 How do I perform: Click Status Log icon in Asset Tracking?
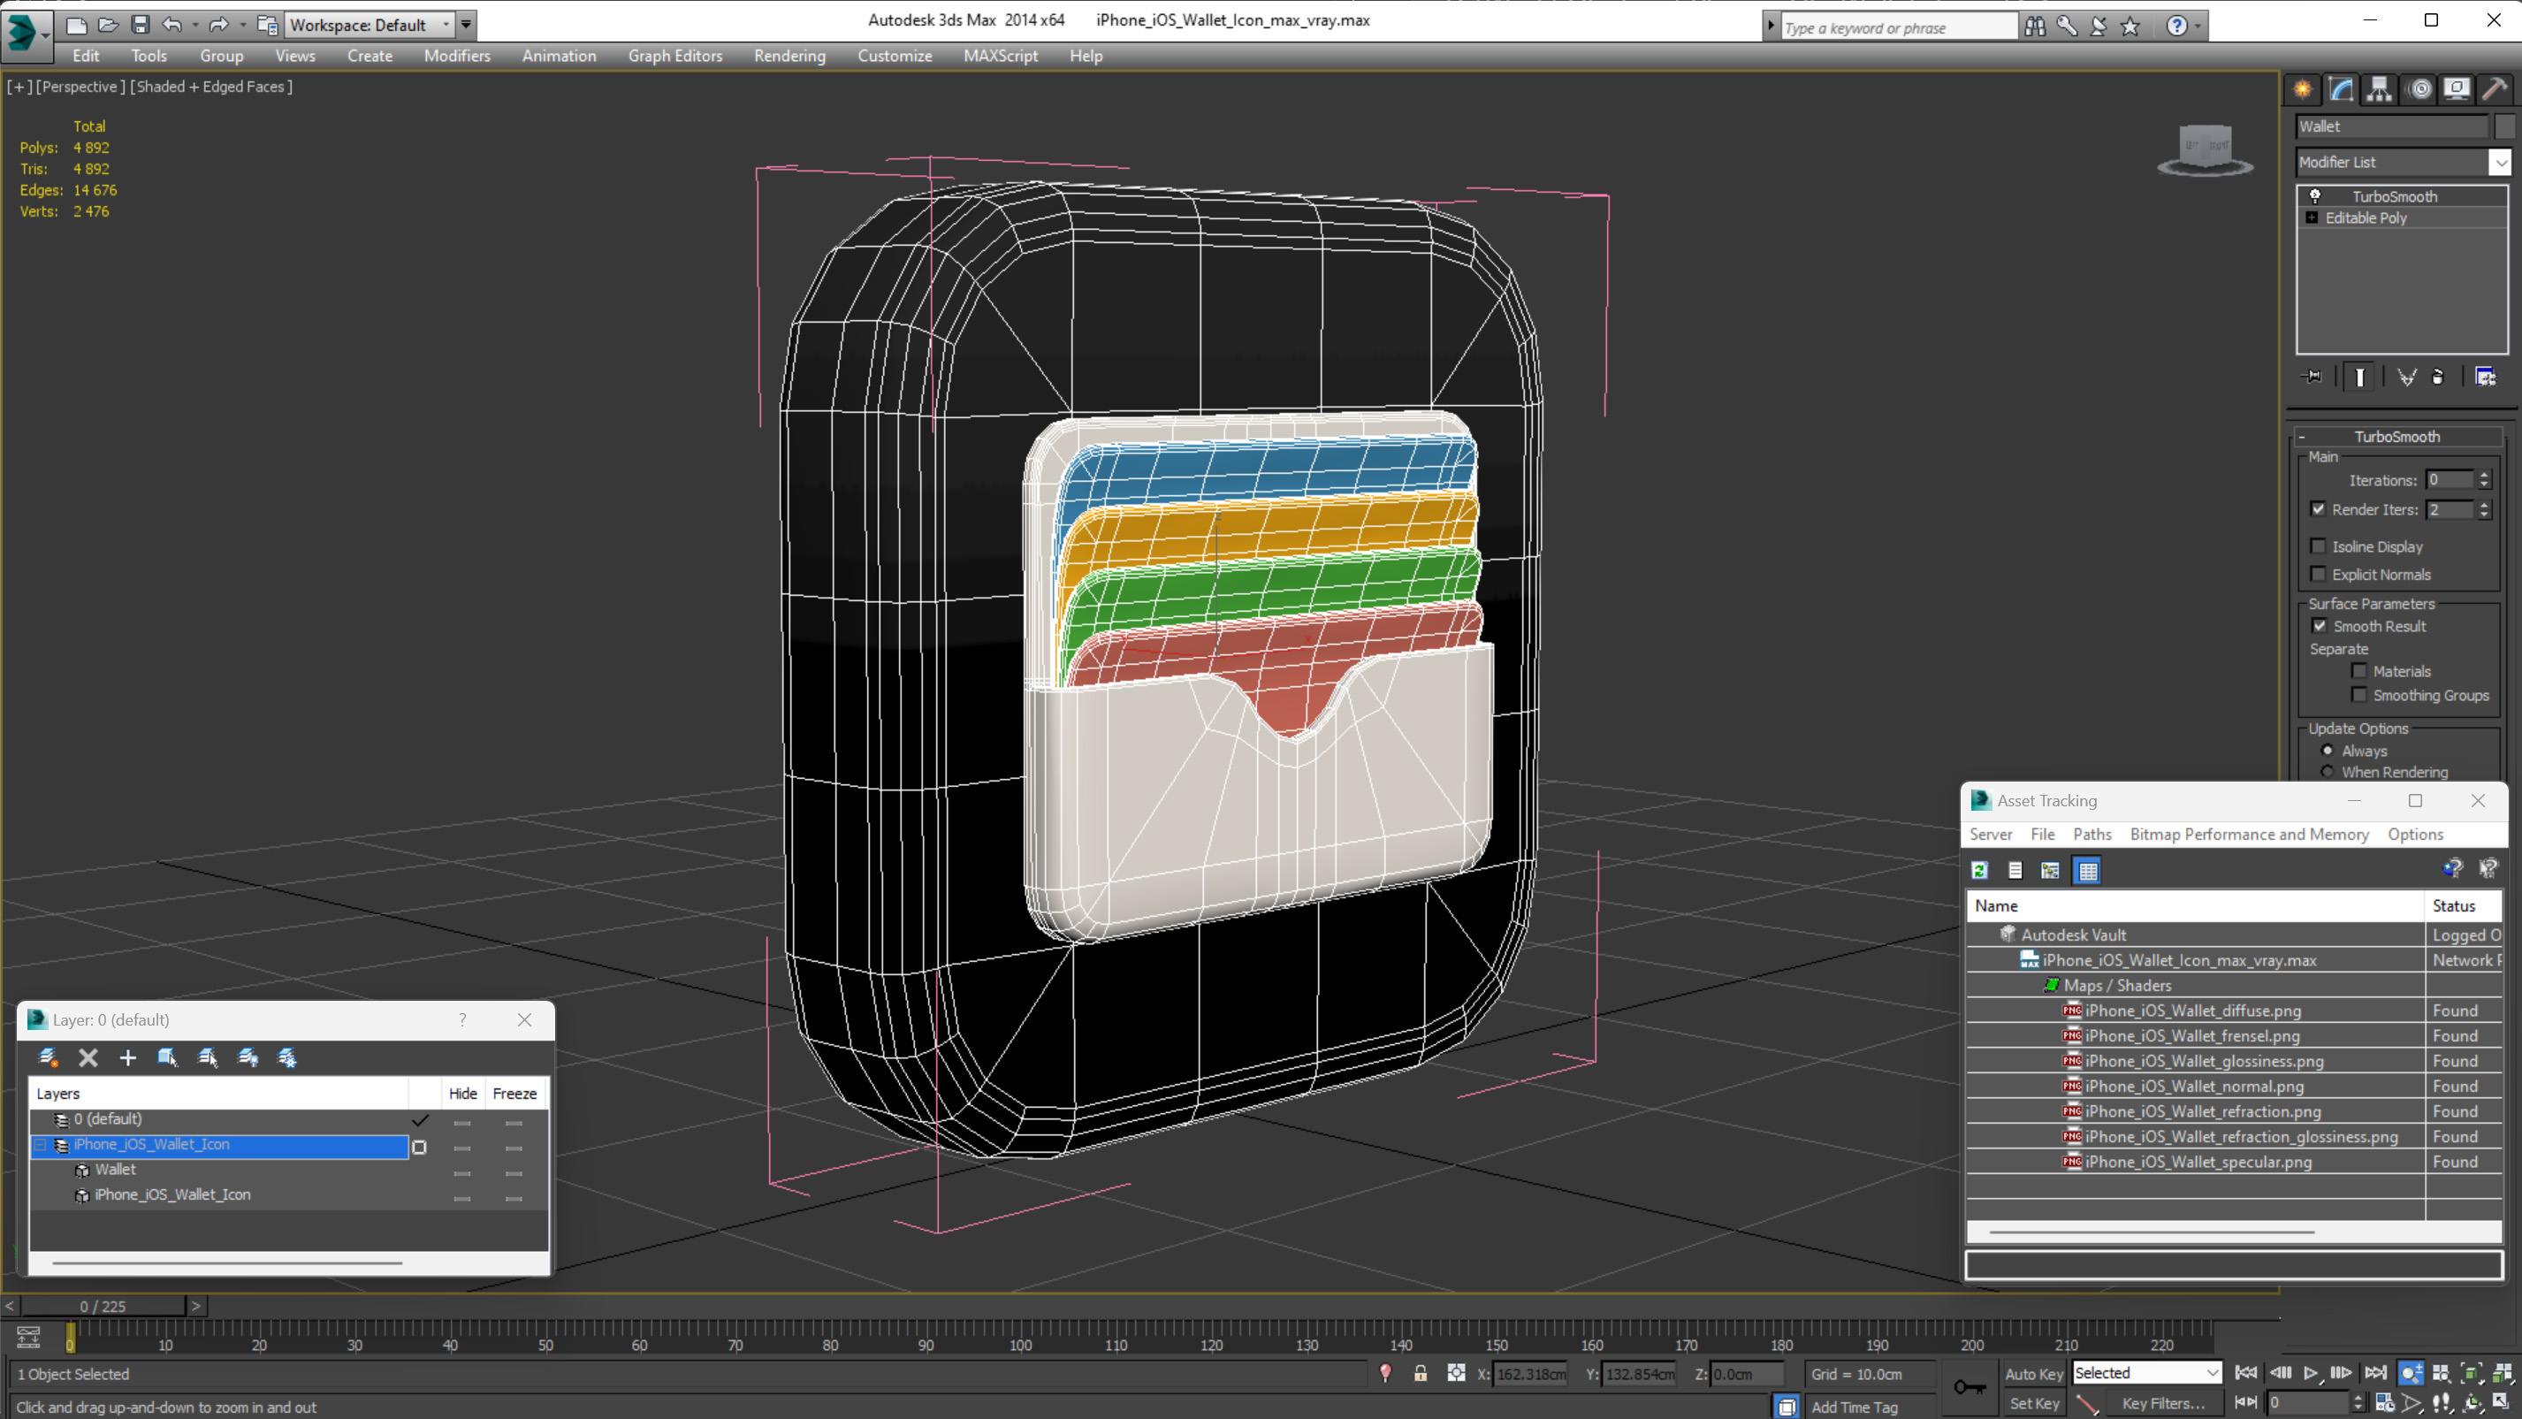tap(2015, 871)
